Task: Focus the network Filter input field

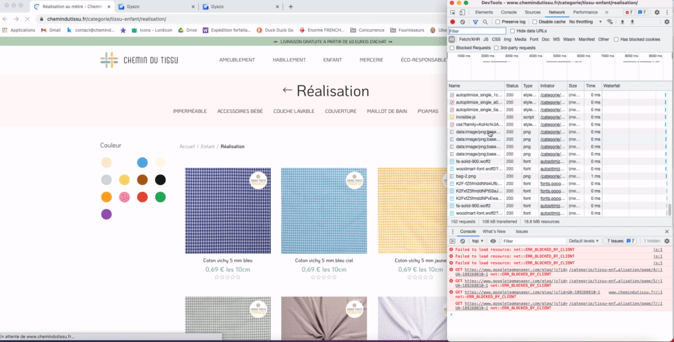Action: tap(477, 31)
